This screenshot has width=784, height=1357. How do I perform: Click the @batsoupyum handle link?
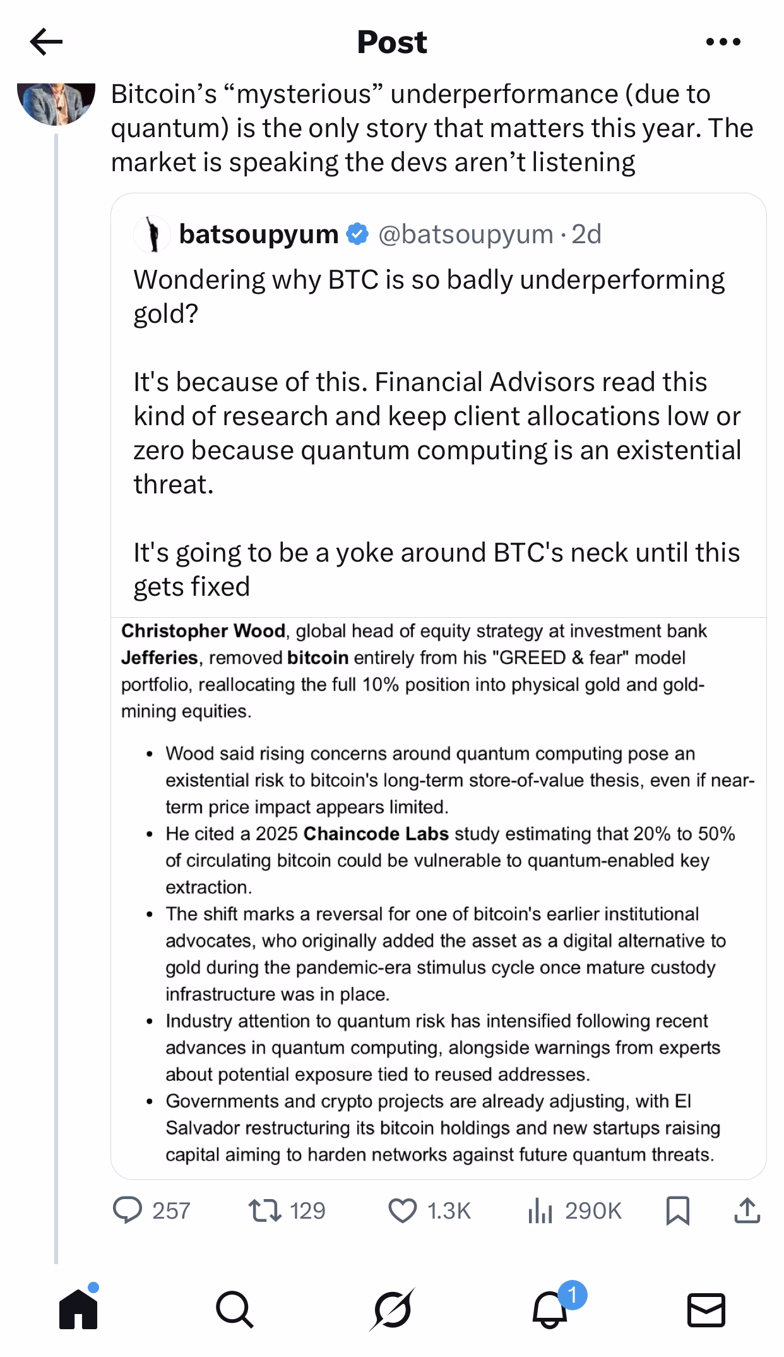click(x=466, y=234)
